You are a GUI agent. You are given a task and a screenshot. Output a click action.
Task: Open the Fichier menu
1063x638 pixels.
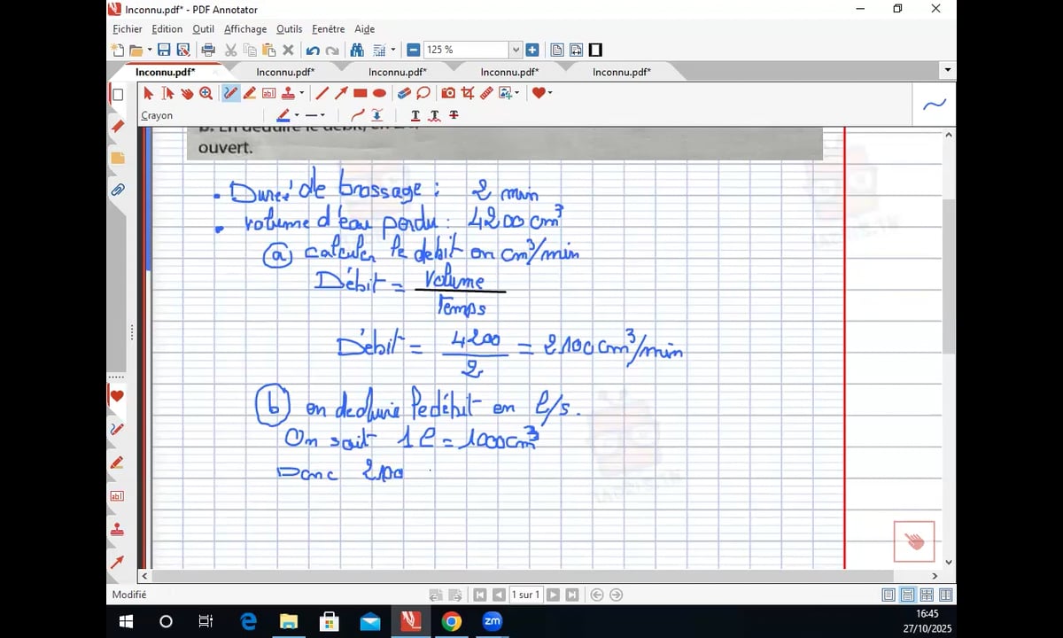point(128,29)
